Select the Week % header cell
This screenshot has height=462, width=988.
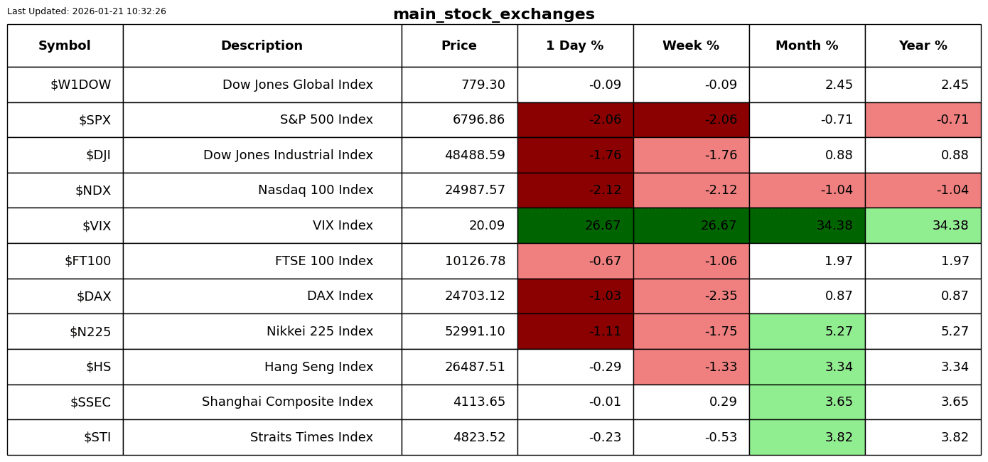tap(691, 46)
